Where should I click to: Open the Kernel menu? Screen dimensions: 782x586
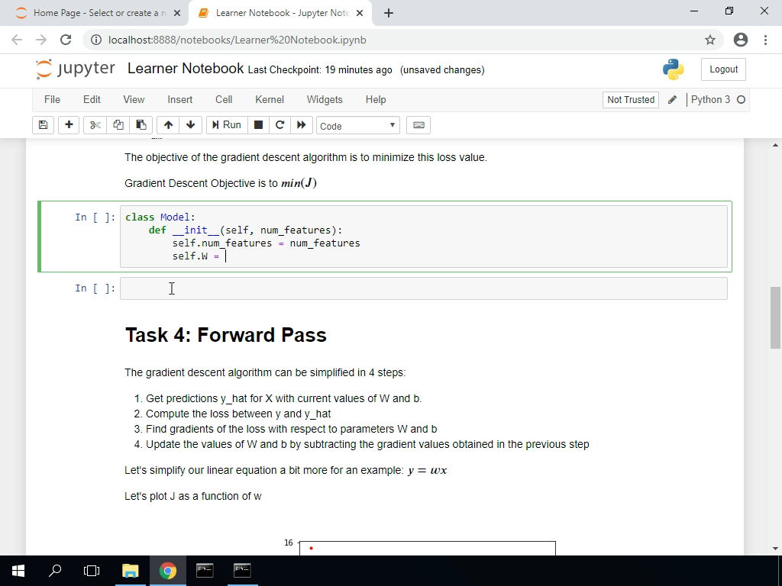(x=270, y=100)
